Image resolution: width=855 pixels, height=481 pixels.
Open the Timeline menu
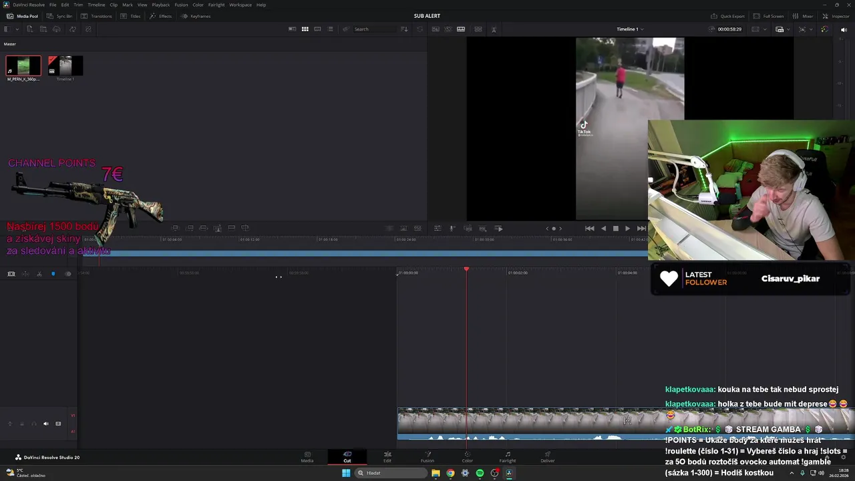point(96,5)
